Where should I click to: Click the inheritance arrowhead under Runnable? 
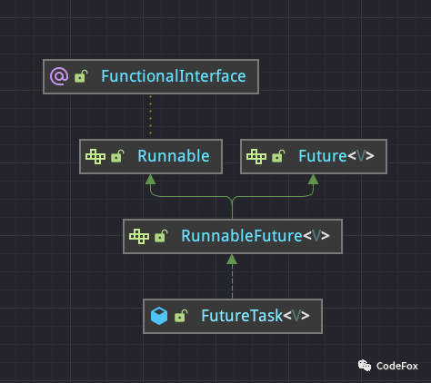pos(151,180)
